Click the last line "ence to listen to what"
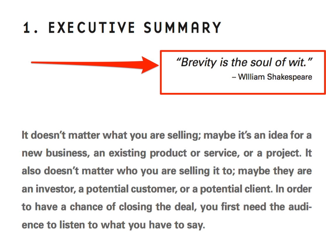The width and height of the screenshot is (326, 232). (113, 225)
